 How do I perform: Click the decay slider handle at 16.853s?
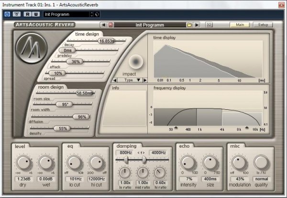tap(106, 41)
